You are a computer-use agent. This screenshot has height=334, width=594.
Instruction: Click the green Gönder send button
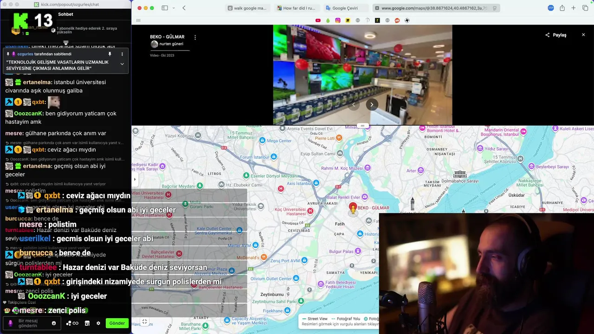(117, 323)
